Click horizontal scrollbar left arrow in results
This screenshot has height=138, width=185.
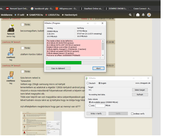[47, 58]
